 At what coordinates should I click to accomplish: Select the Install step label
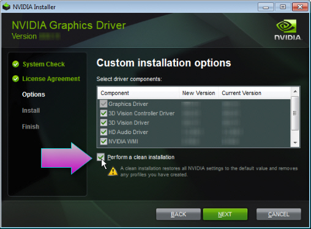click(31, 110)
